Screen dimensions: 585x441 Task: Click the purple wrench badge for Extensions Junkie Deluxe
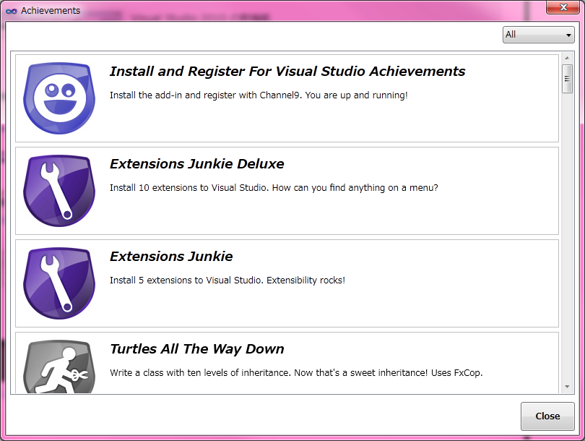point(58,189)
